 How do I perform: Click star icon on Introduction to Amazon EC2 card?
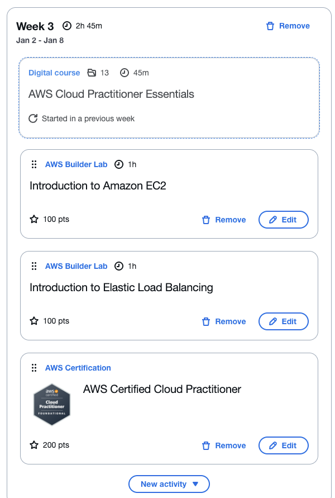pos(34,220)
